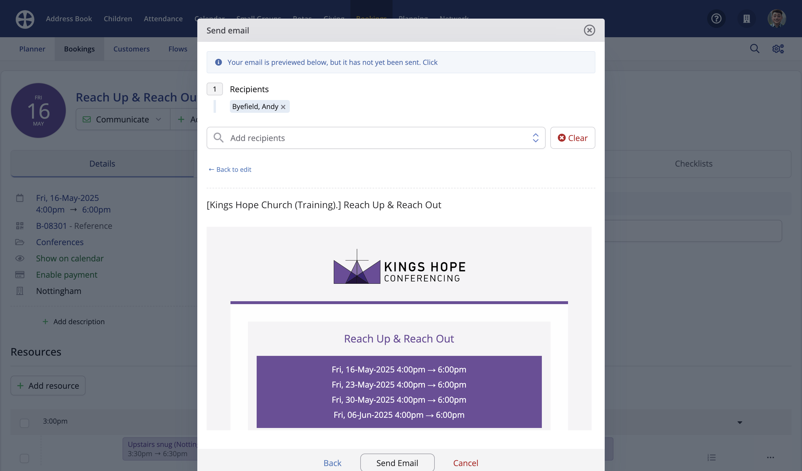Expand the Add recipients dropdown arrows
Viewport: 802px width, 471px height.
535,138
